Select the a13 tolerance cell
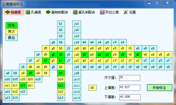176x105 pixels. coord(8,98)
